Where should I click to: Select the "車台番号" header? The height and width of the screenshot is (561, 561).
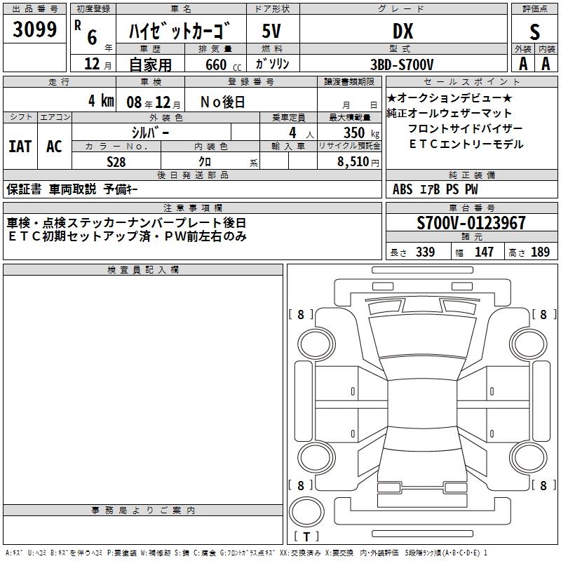pos(471,208)
